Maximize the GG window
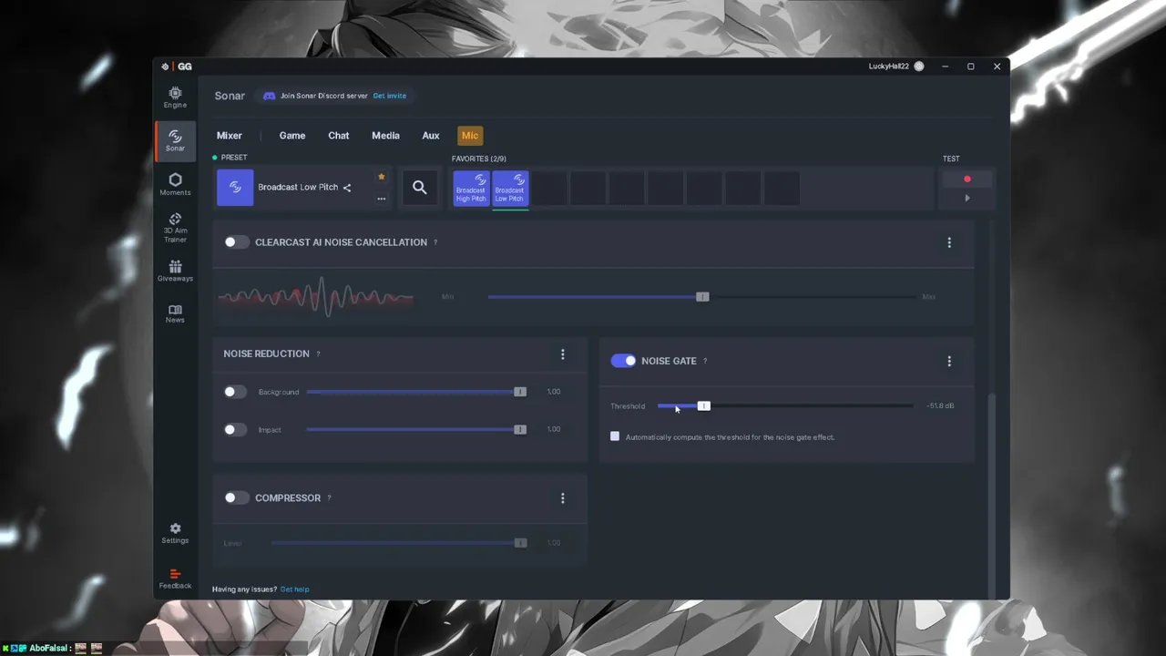This screenshot has width=1166, height=656. pyautogui.click(x=971, y=67)
